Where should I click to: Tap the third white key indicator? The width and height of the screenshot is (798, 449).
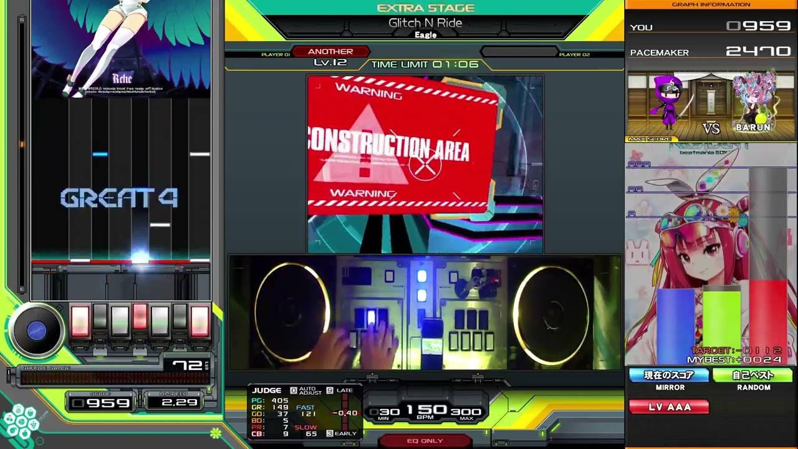pos(120,321)
